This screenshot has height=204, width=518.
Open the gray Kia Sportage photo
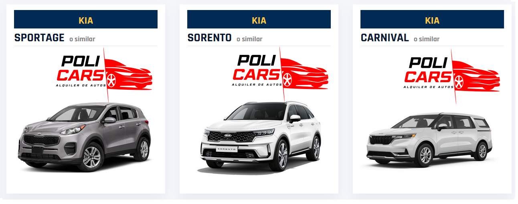[x=85, y=137]
